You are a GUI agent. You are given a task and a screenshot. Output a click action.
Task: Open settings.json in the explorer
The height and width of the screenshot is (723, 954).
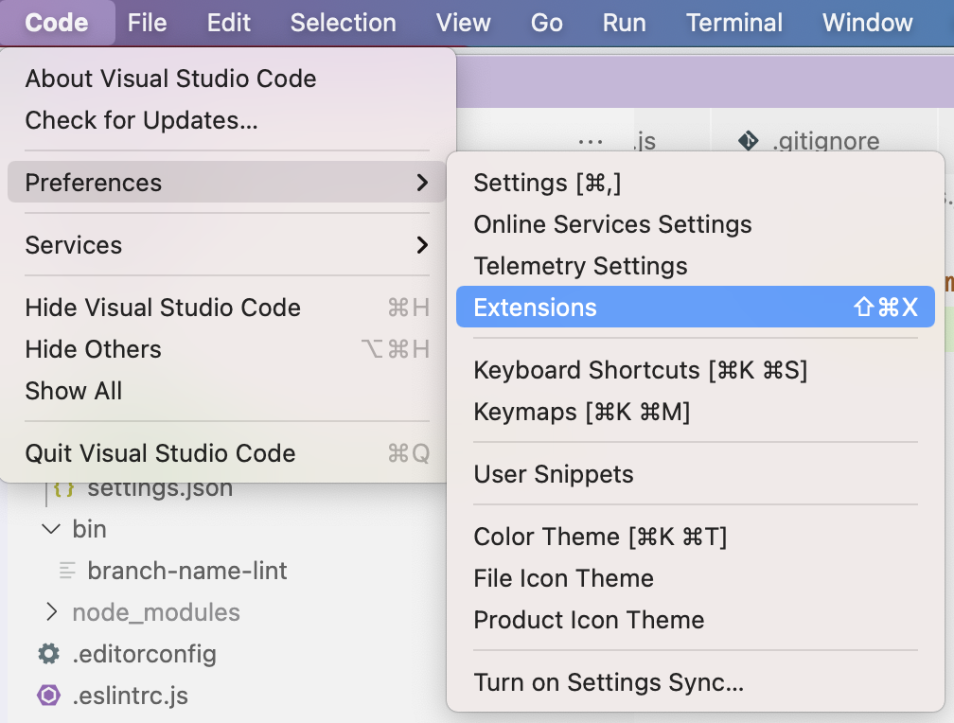click(160, 487)
